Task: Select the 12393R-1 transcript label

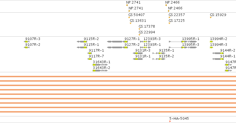Action: click(x=152, y=45)
